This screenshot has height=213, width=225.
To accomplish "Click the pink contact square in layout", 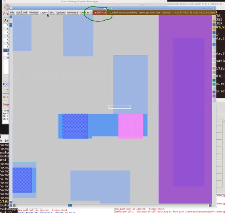I will pos(131,126).
